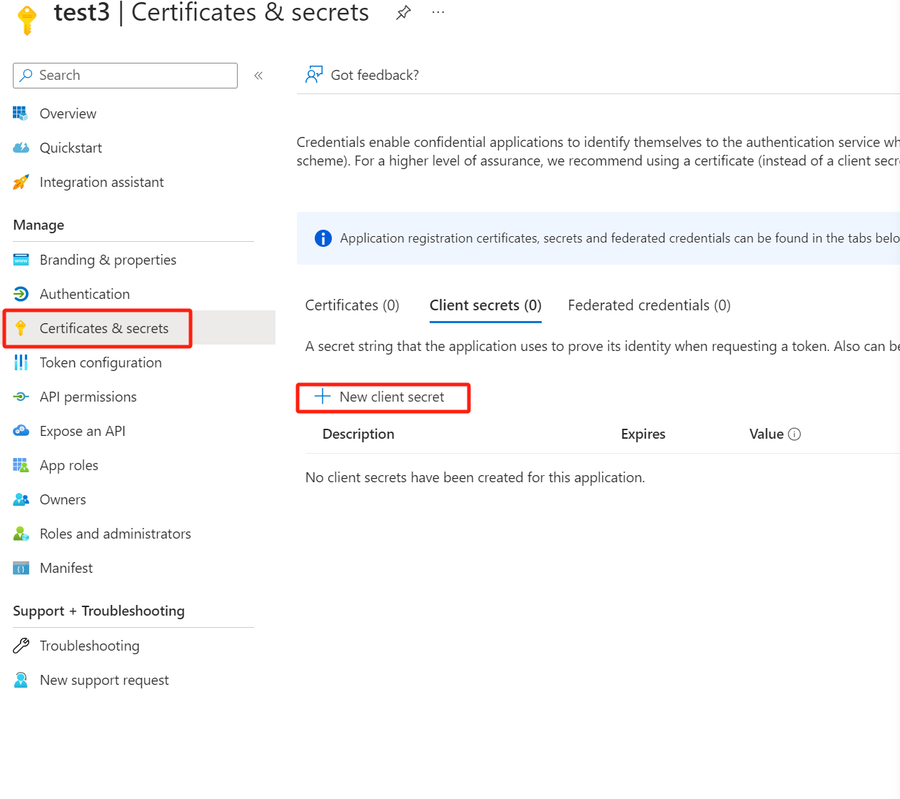Open API permissions in the sidebar
The width and height of the screenshot is (900, 799).
tap(88, 397)
